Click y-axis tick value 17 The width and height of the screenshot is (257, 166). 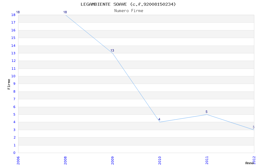click(x=13, y=23)
